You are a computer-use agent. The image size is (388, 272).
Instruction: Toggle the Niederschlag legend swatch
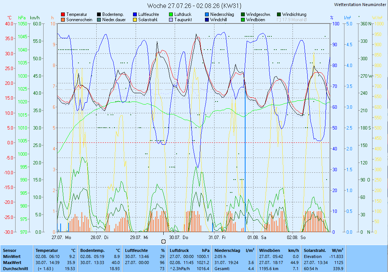[x=207, y=15]
